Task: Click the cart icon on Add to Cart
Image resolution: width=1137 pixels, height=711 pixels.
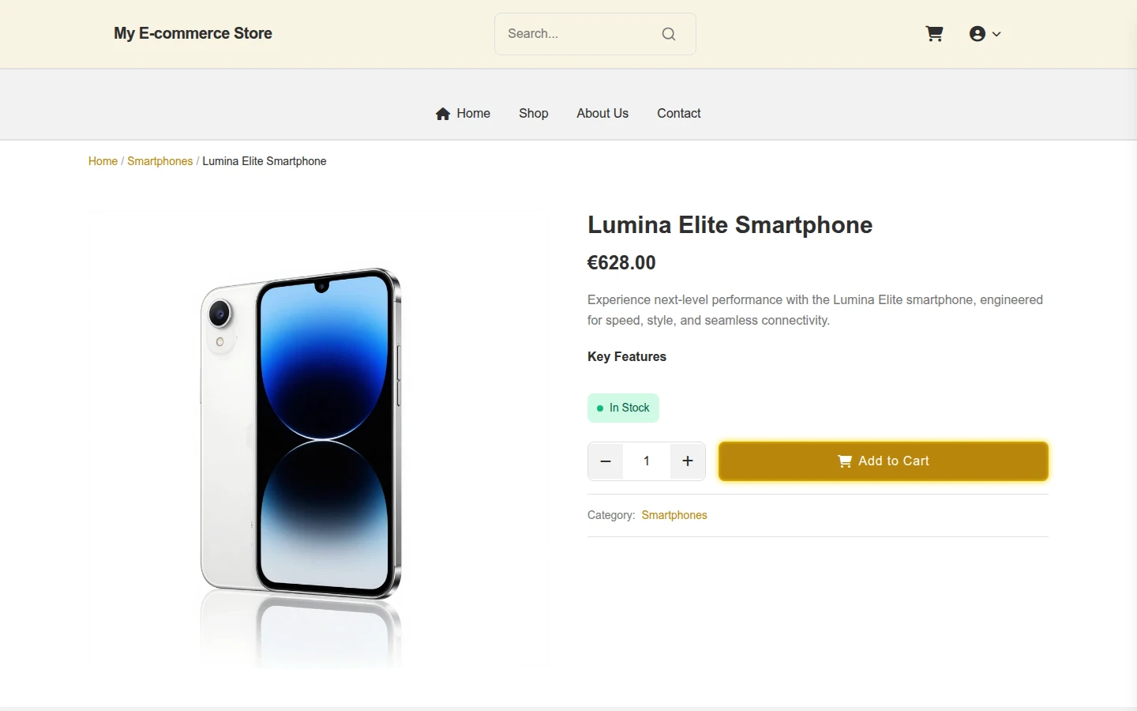Action: [845, 461]
